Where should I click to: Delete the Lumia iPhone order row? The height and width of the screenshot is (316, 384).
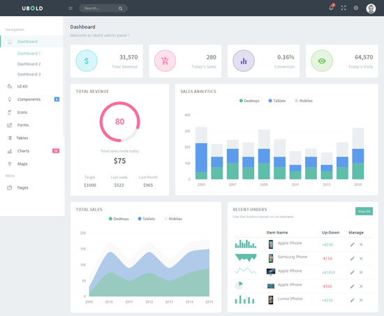point(361,300)
